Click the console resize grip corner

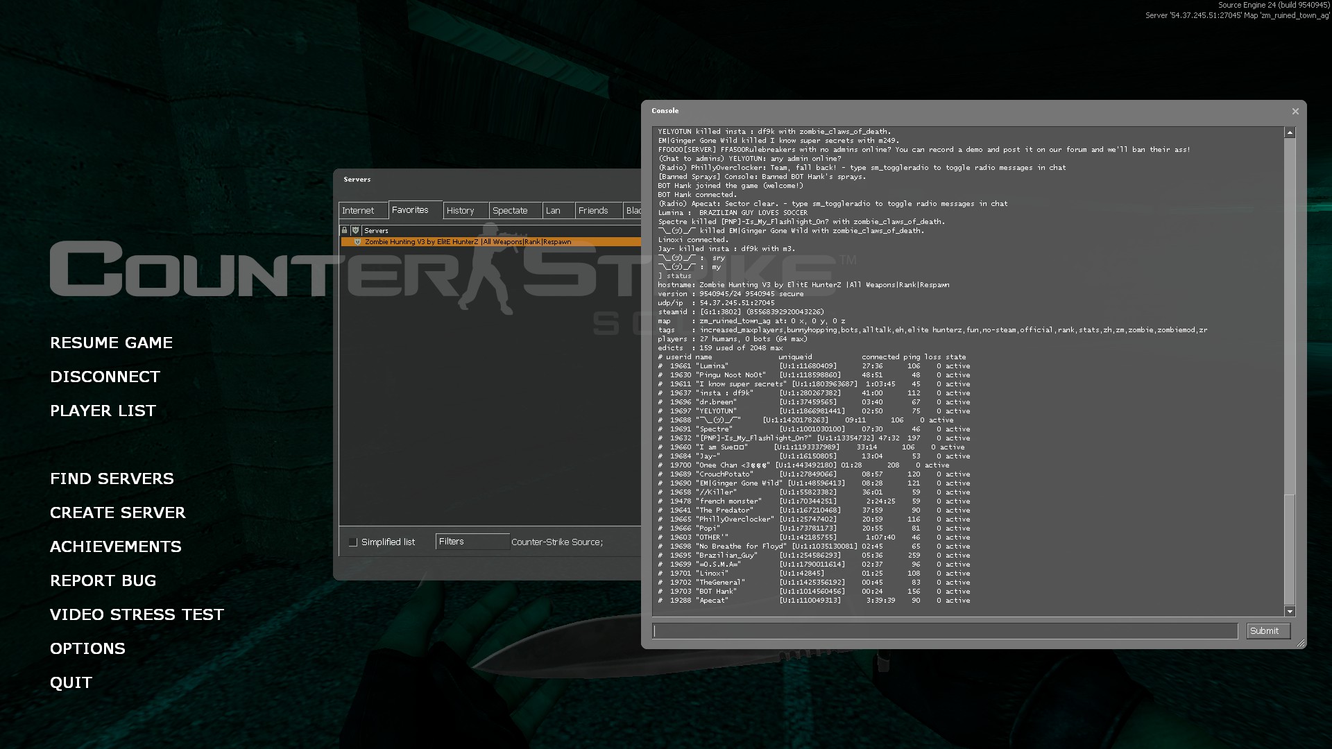point(1301,644)
